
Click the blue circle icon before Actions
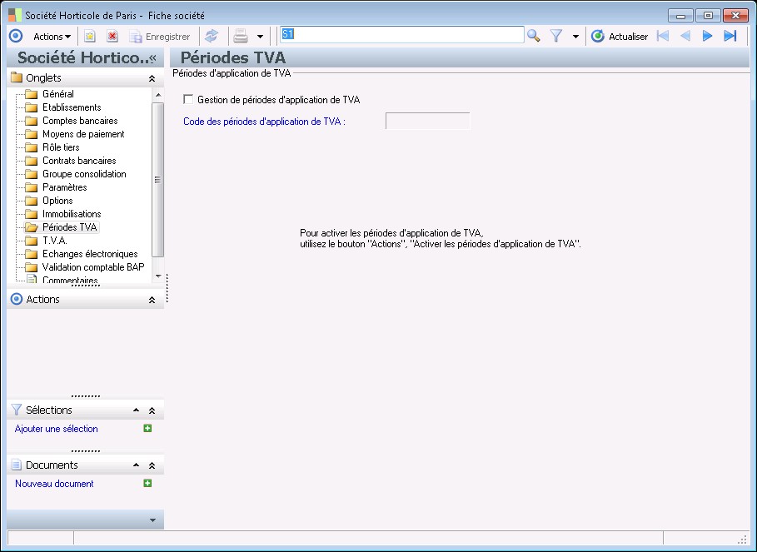coord(16,36)
